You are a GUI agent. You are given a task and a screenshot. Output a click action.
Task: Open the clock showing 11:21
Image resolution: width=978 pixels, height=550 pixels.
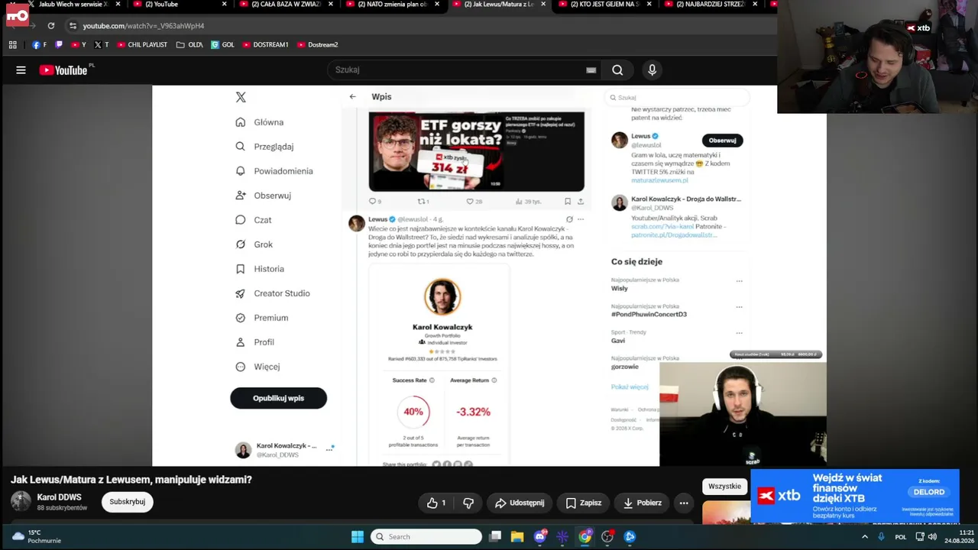[x=958, y=537]
